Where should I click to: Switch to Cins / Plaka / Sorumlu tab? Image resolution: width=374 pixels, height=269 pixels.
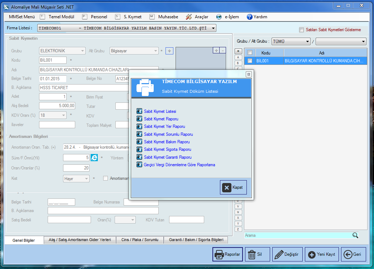coord(140,240)
